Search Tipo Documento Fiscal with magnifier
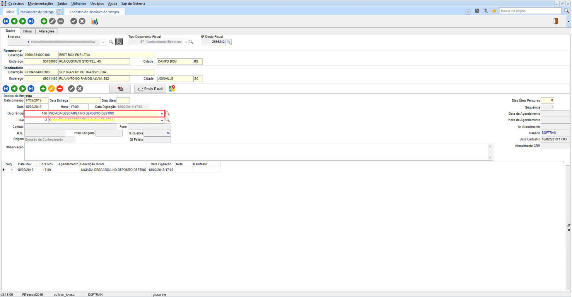 coord(191,42)
